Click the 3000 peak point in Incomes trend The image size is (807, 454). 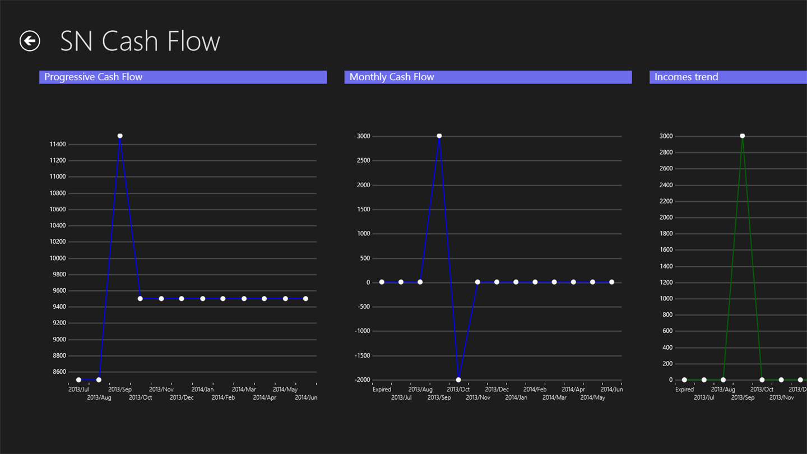tap(743, 136)
